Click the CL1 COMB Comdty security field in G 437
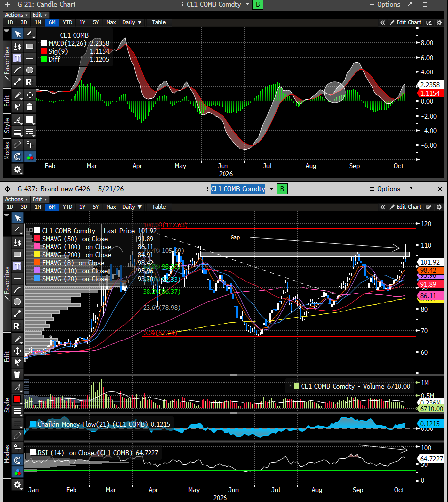The image size is (448, 502). (x=238, y=189)
